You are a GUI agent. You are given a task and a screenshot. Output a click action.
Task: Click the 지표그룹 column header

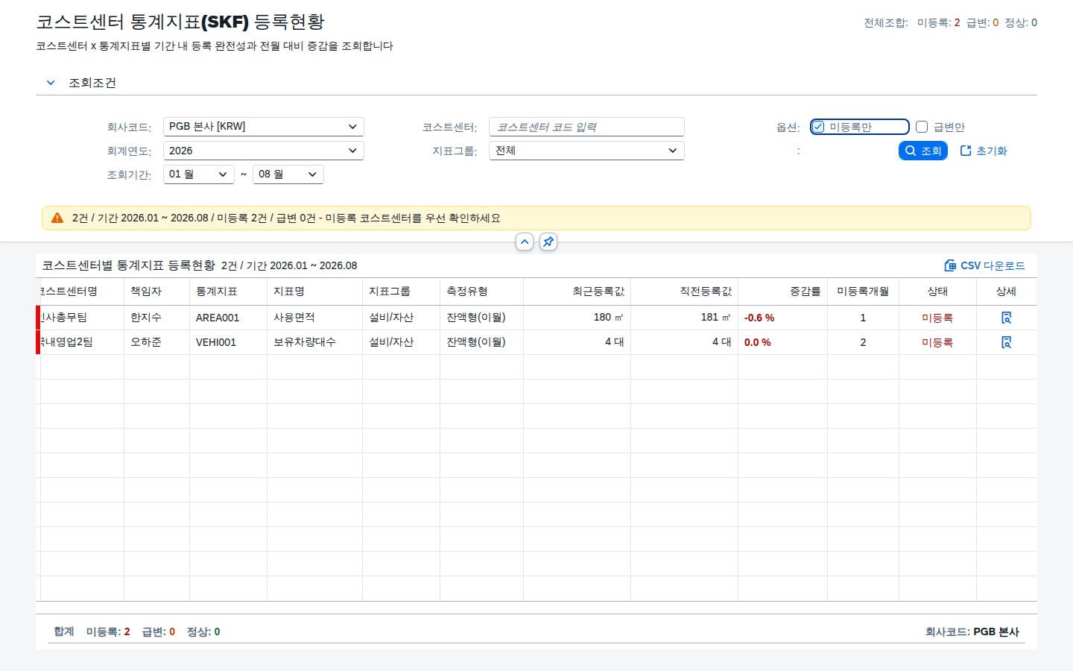(x=401, y=292)
